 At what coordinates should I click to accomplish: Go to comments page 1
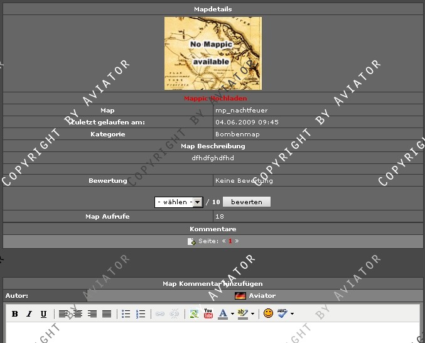230,241
